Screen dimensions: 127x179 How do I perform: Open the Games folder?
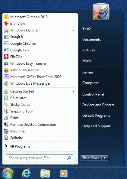point(88,72)
